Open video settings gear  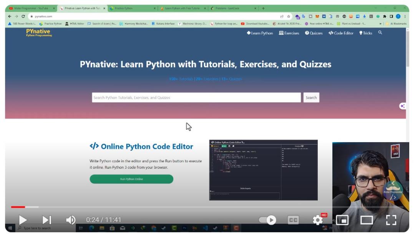[318, 220]
